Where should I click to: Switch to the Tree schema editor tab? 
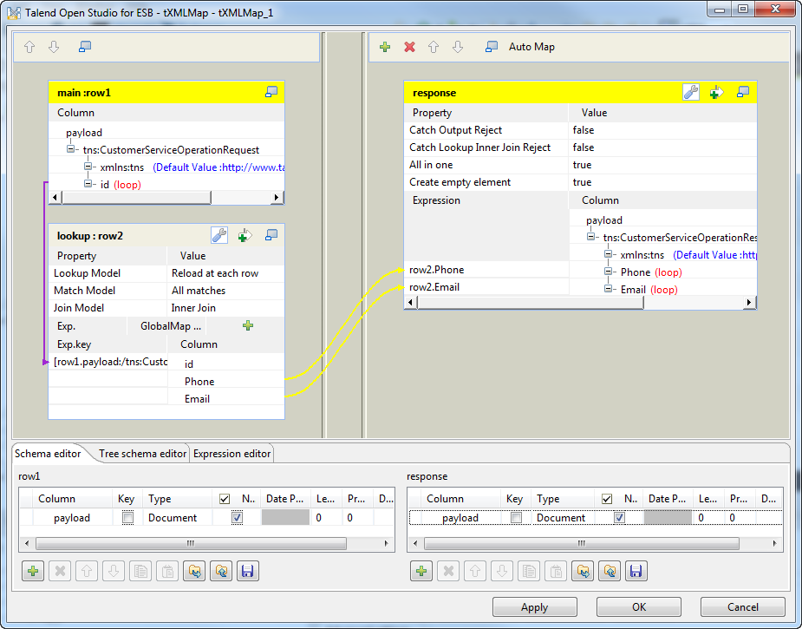(142, 454)
